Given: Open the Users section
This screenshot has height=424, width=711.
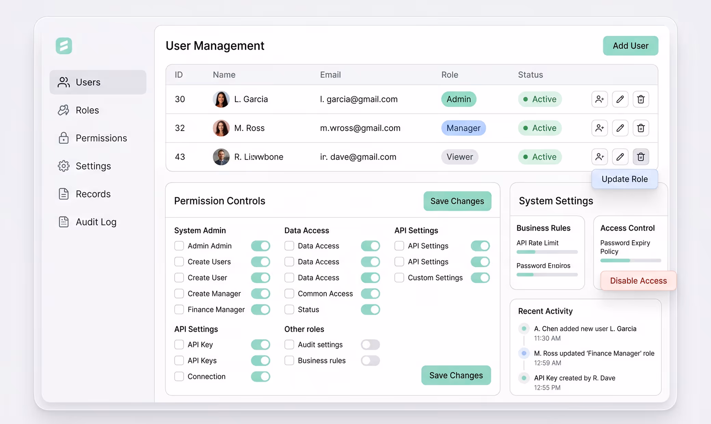Looking at the screenshot, I should tap(98, 82).
